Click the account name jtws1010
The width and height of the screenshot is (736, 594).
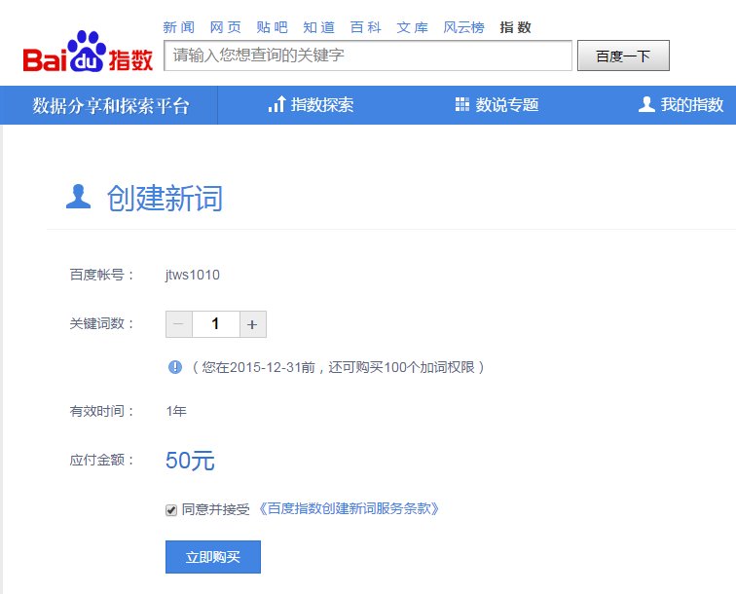193,275
